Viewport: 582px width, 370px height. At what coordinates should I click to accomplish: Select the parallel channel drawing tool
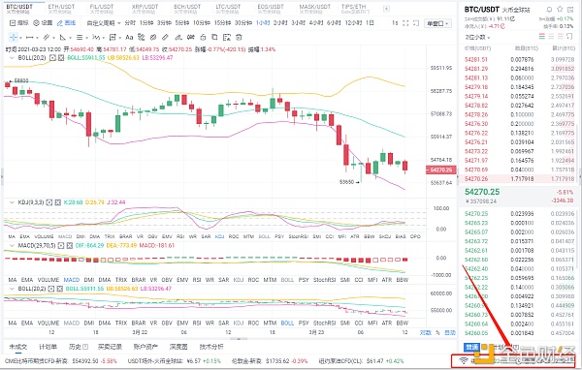47,37
